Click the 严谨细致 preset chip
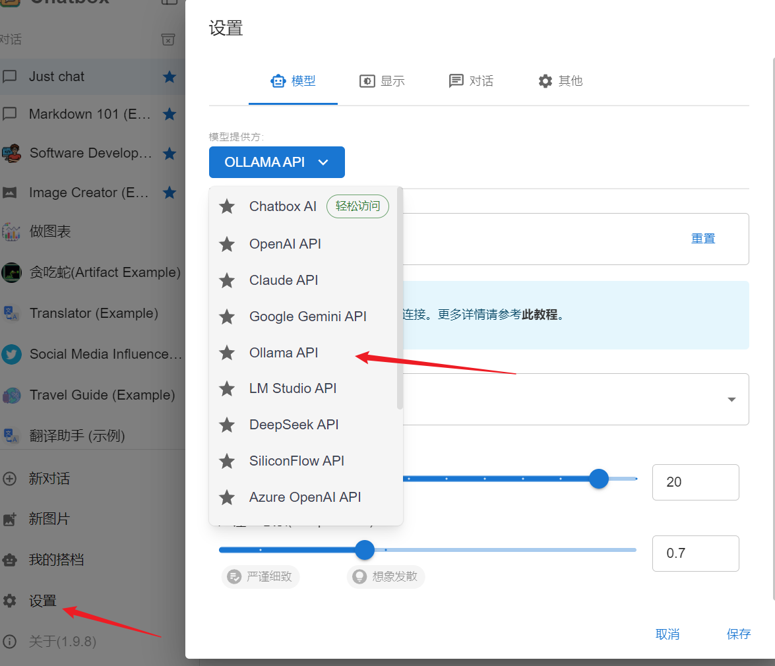775x666 pixels. pyautogui.click(x=261, y=576)
